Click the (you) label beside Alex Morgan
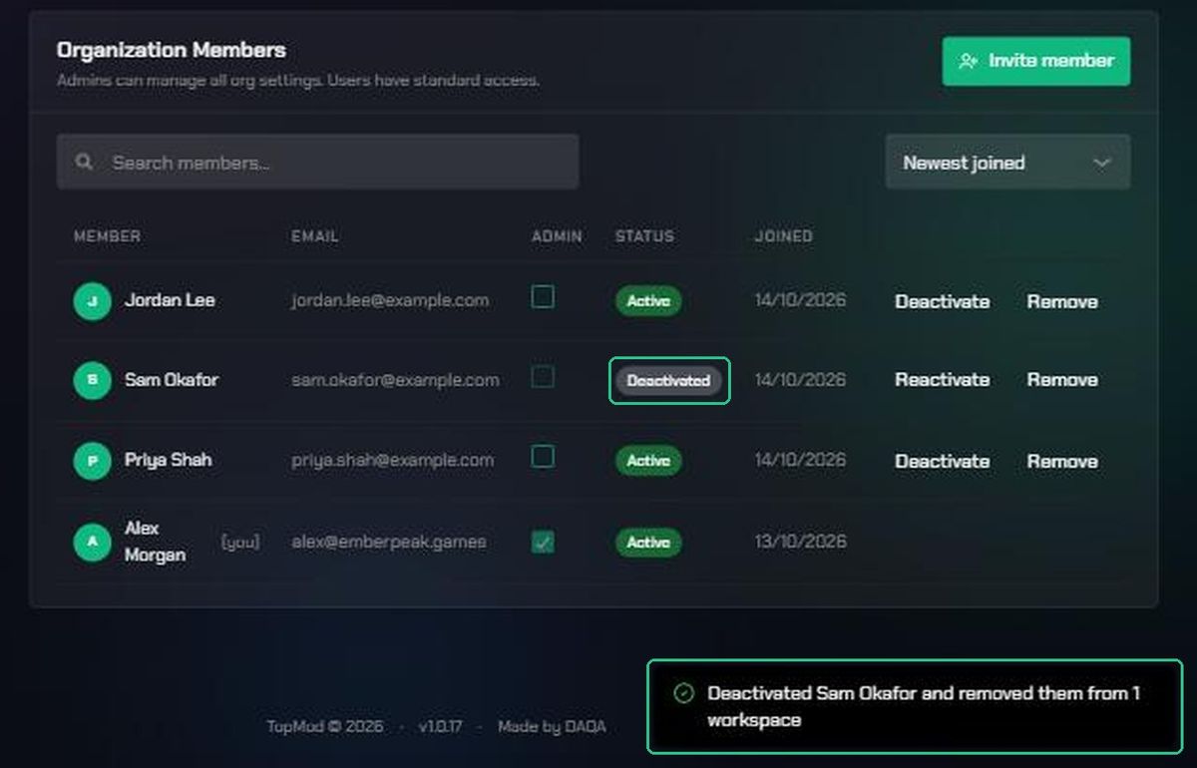Screen dimensions: 1197x768 point(240,542)
